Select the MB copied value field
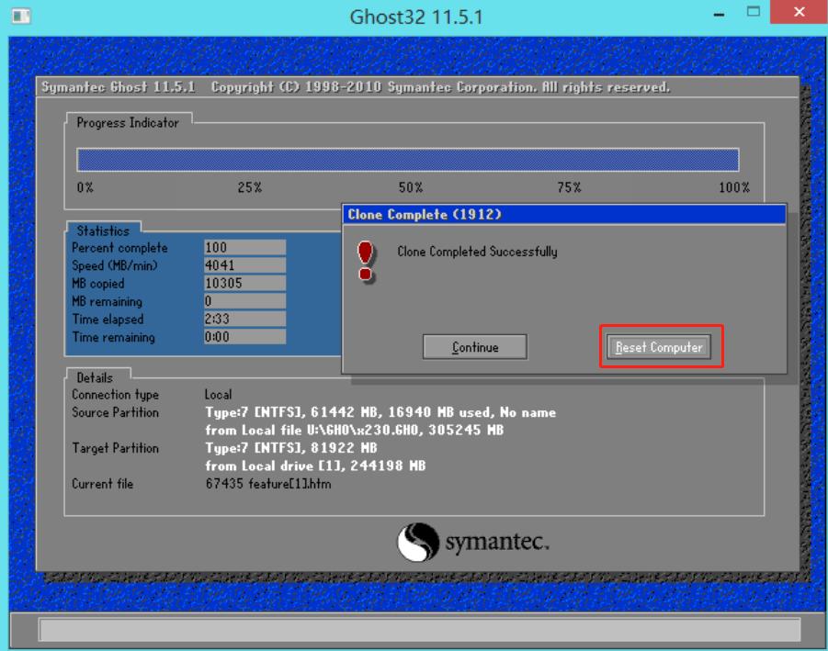Viewport: 828px width, 651px height. point(244,284)
